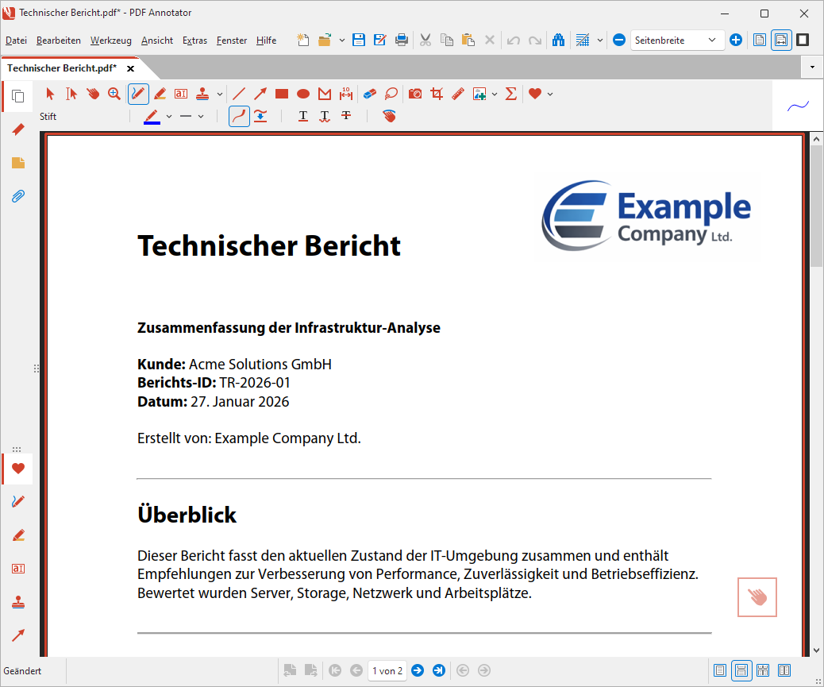Select the Arrow drawing tool
Screen dimensions: 824x687
[260, 94]
